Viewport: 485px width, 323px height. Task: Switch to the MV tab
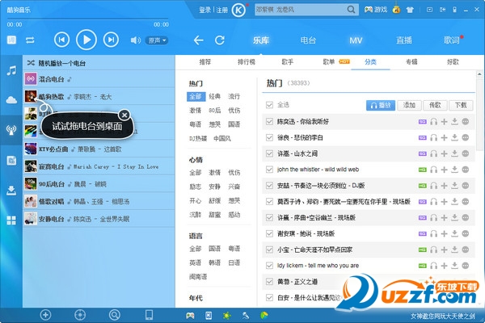(356, 40)
